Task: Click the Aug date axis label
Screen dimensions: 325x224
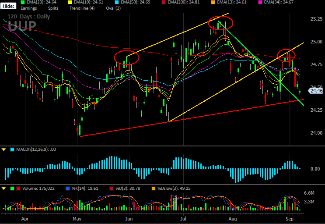Action: pyautogui.click(x=233, y=219)
